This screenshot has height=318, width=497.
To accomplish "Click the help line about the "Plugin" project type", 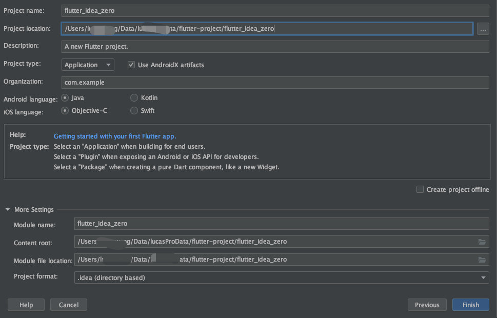I will (156, 156).
